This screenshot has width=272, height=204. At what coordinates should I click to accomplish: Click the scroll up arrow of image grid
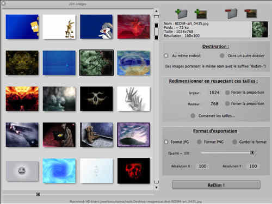[156, 11]
